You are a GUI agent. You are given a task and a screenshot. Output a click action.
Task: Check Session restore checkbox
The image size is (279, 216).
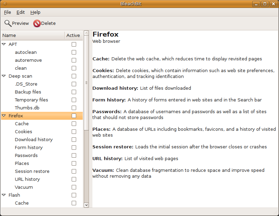point(74,171)
